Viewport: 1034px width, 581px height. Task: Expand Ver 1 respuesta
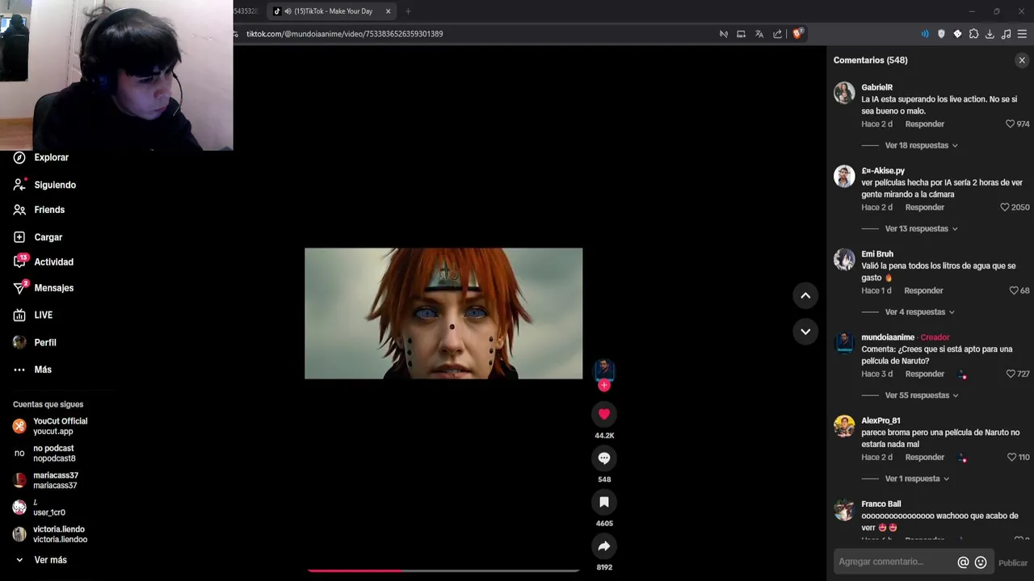point(917,479)
